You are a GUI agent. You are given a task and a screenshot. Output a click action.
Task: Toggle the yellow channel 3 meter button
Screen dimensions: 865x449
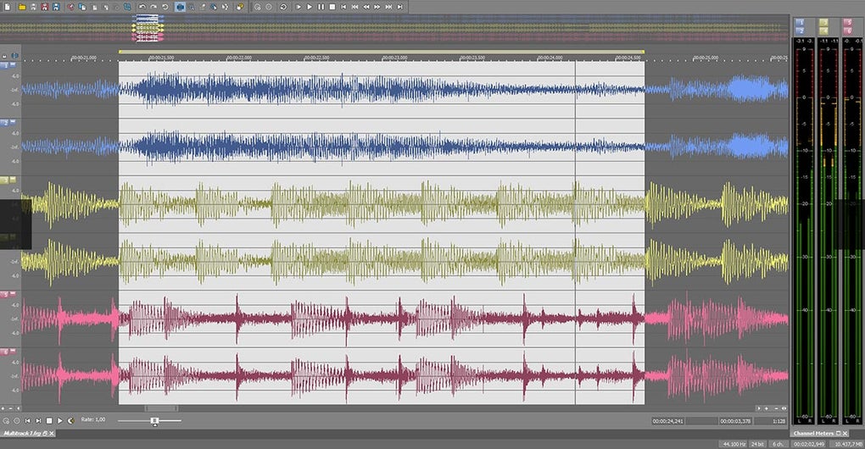(823, 21)
